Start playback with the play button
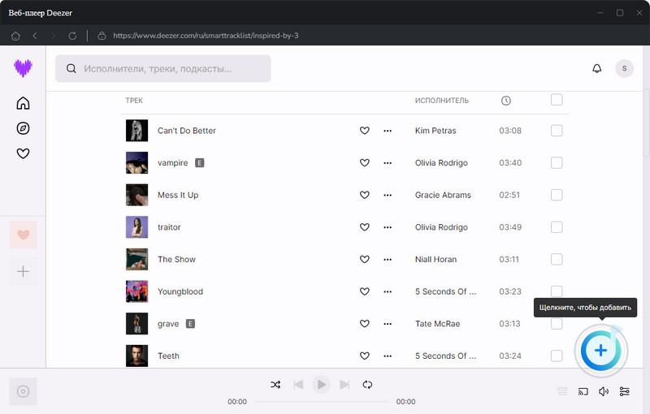The image size is (650, 414). point(321,385)
